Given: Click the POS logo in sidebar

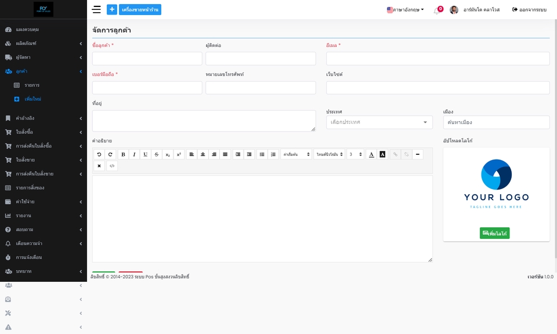Looking at the screenshot, I should coord(44,9).
